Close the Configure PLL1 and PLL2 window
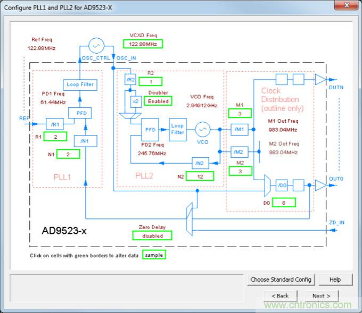362x313 pixels. [345, 5]
